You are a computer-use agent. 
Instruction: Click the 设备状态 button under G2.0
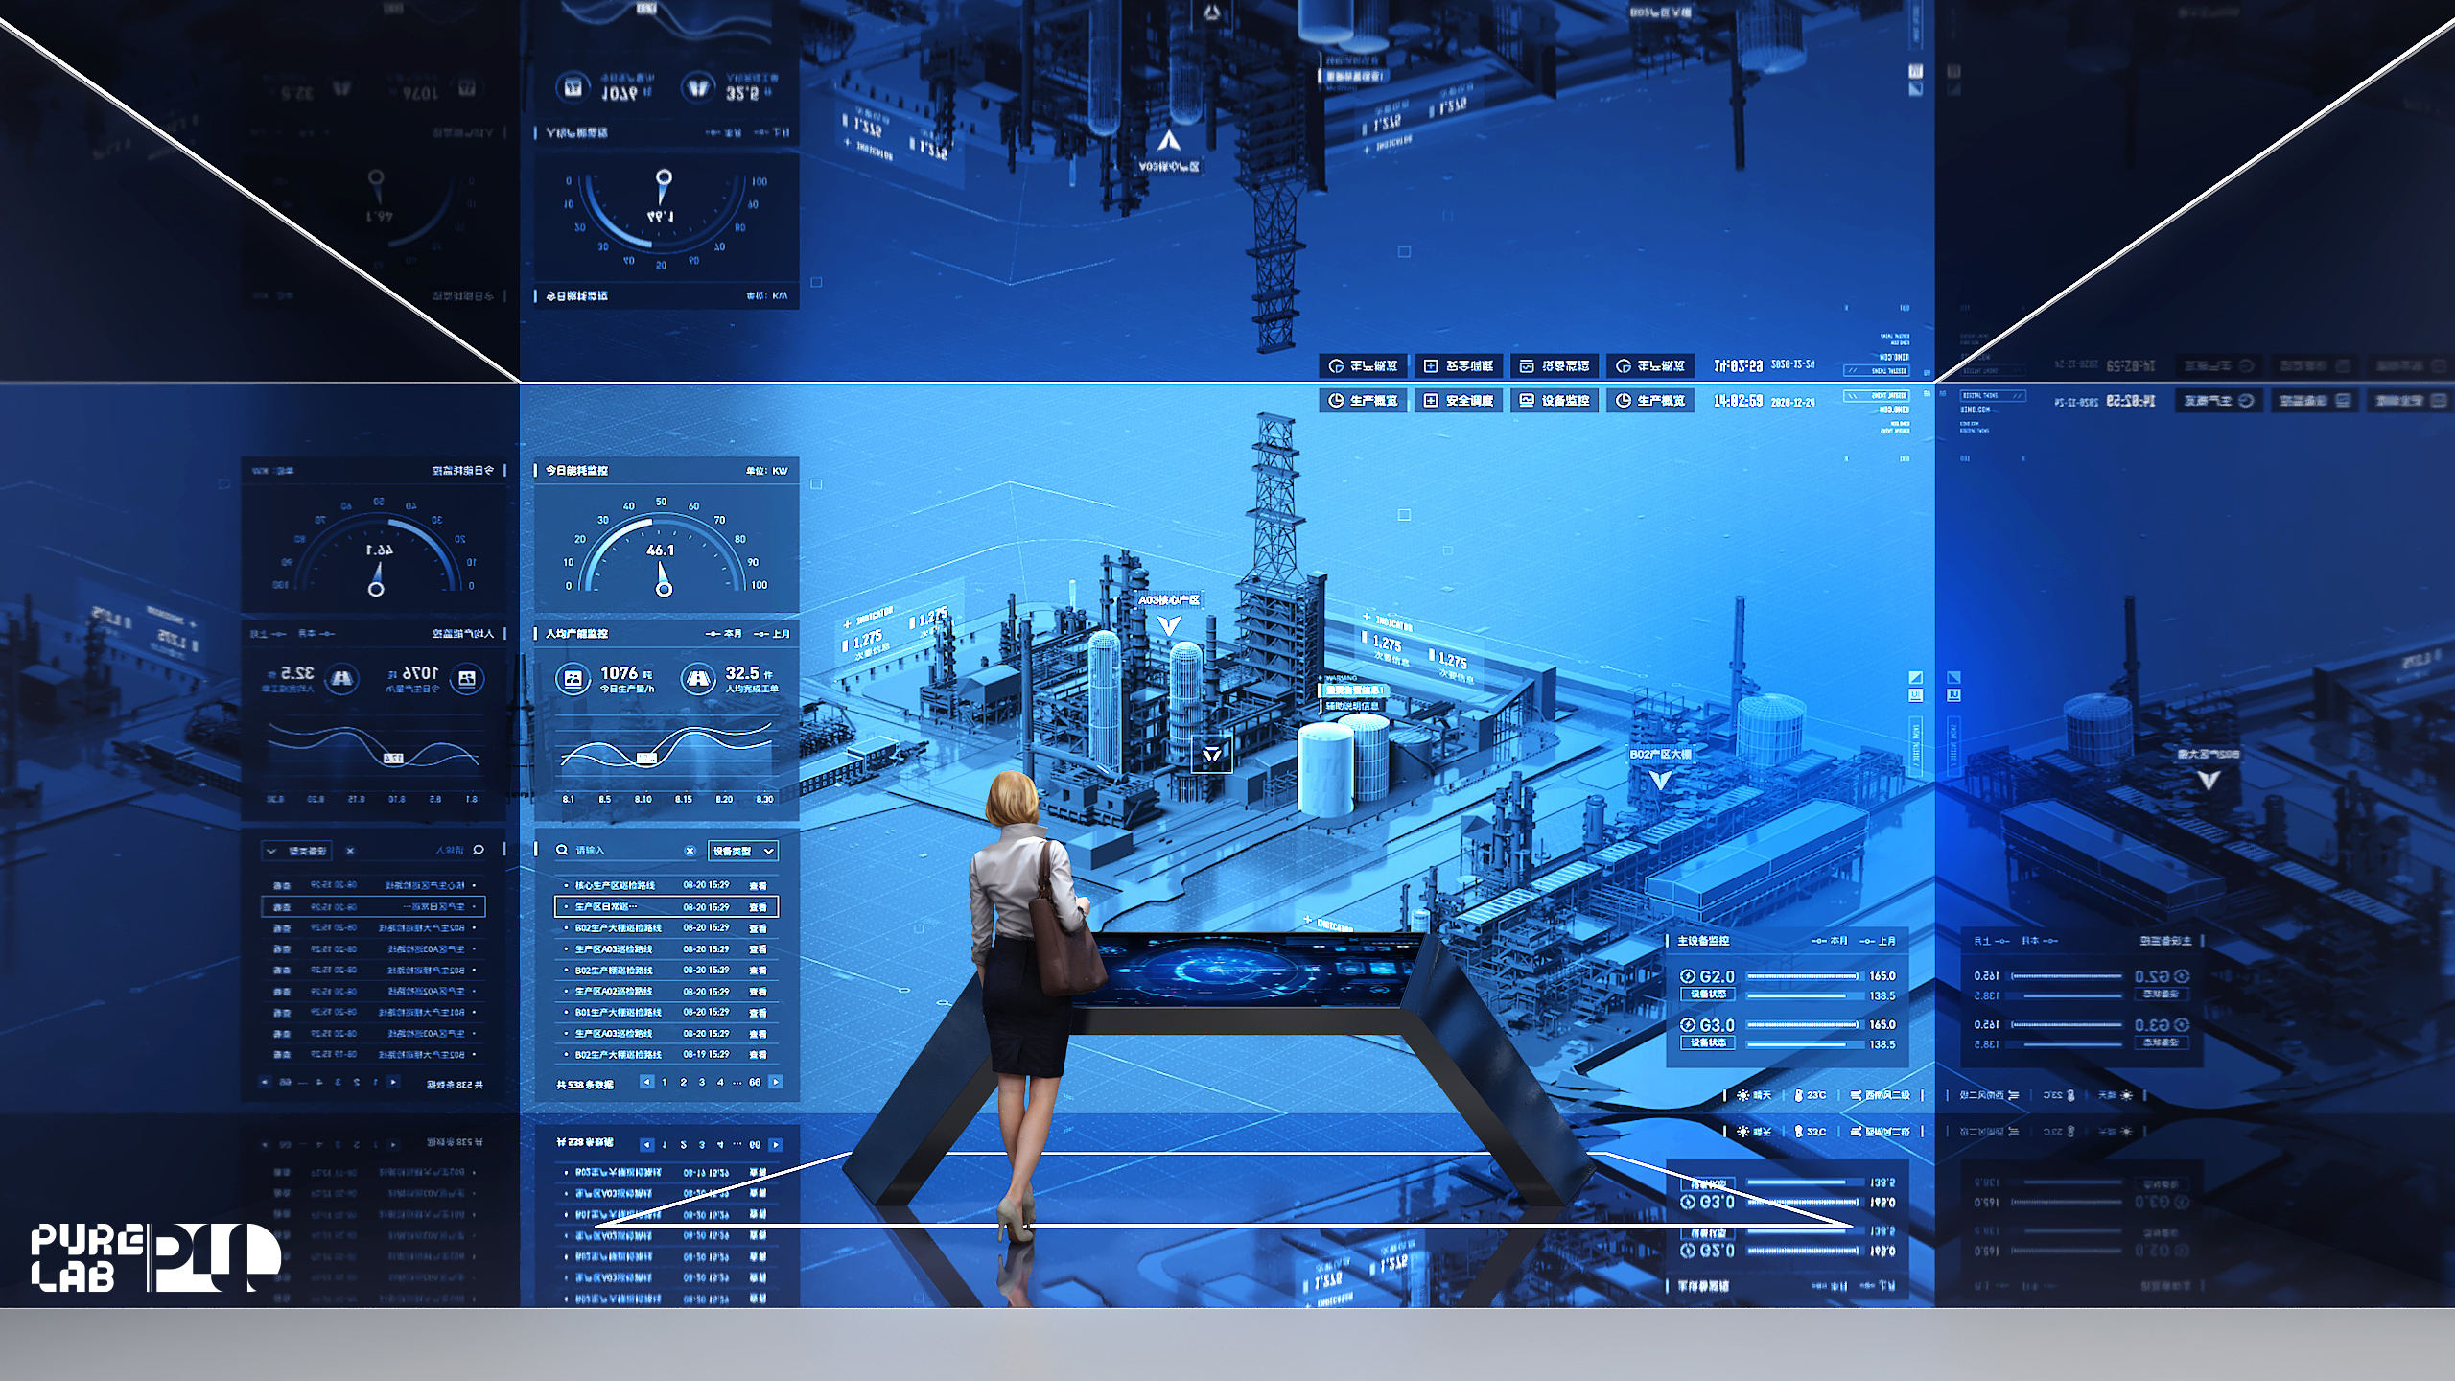click(x=1708, y=995)
